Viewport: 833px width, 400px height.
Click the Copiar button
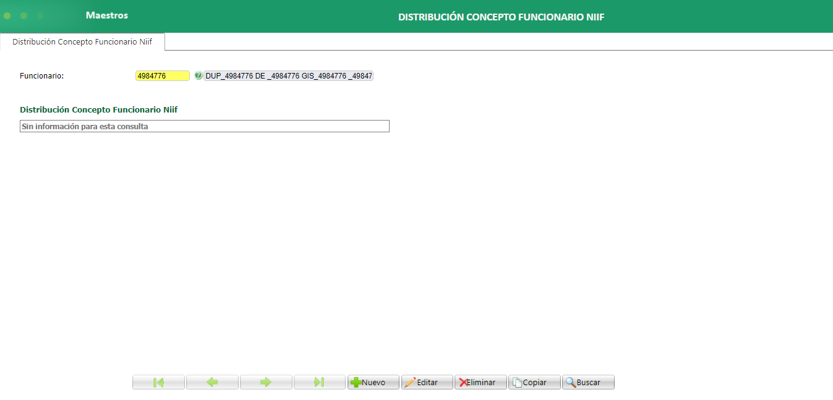click(x=535, y=382)
